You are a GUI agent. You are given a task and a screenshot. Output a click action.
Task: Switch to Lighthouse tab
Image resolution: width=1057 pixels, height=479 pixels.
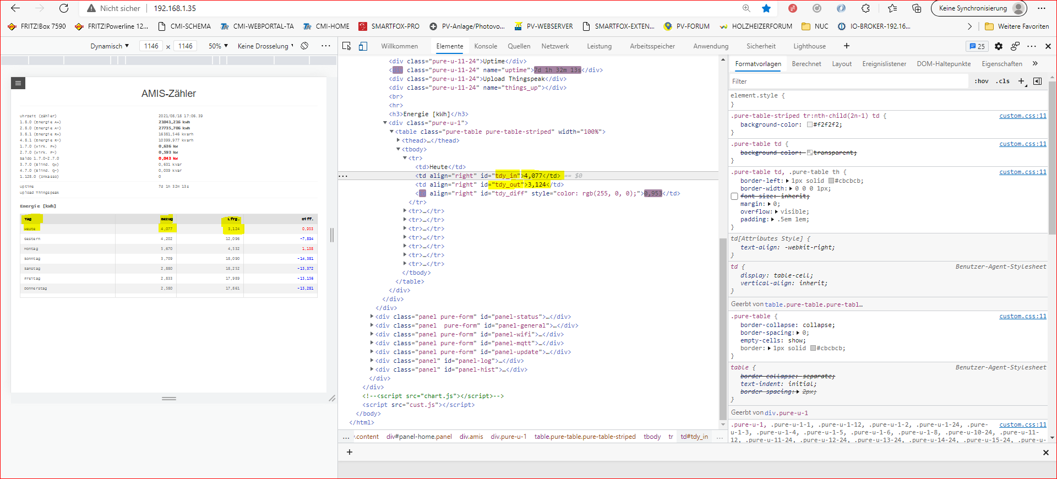tap(809, 46)
